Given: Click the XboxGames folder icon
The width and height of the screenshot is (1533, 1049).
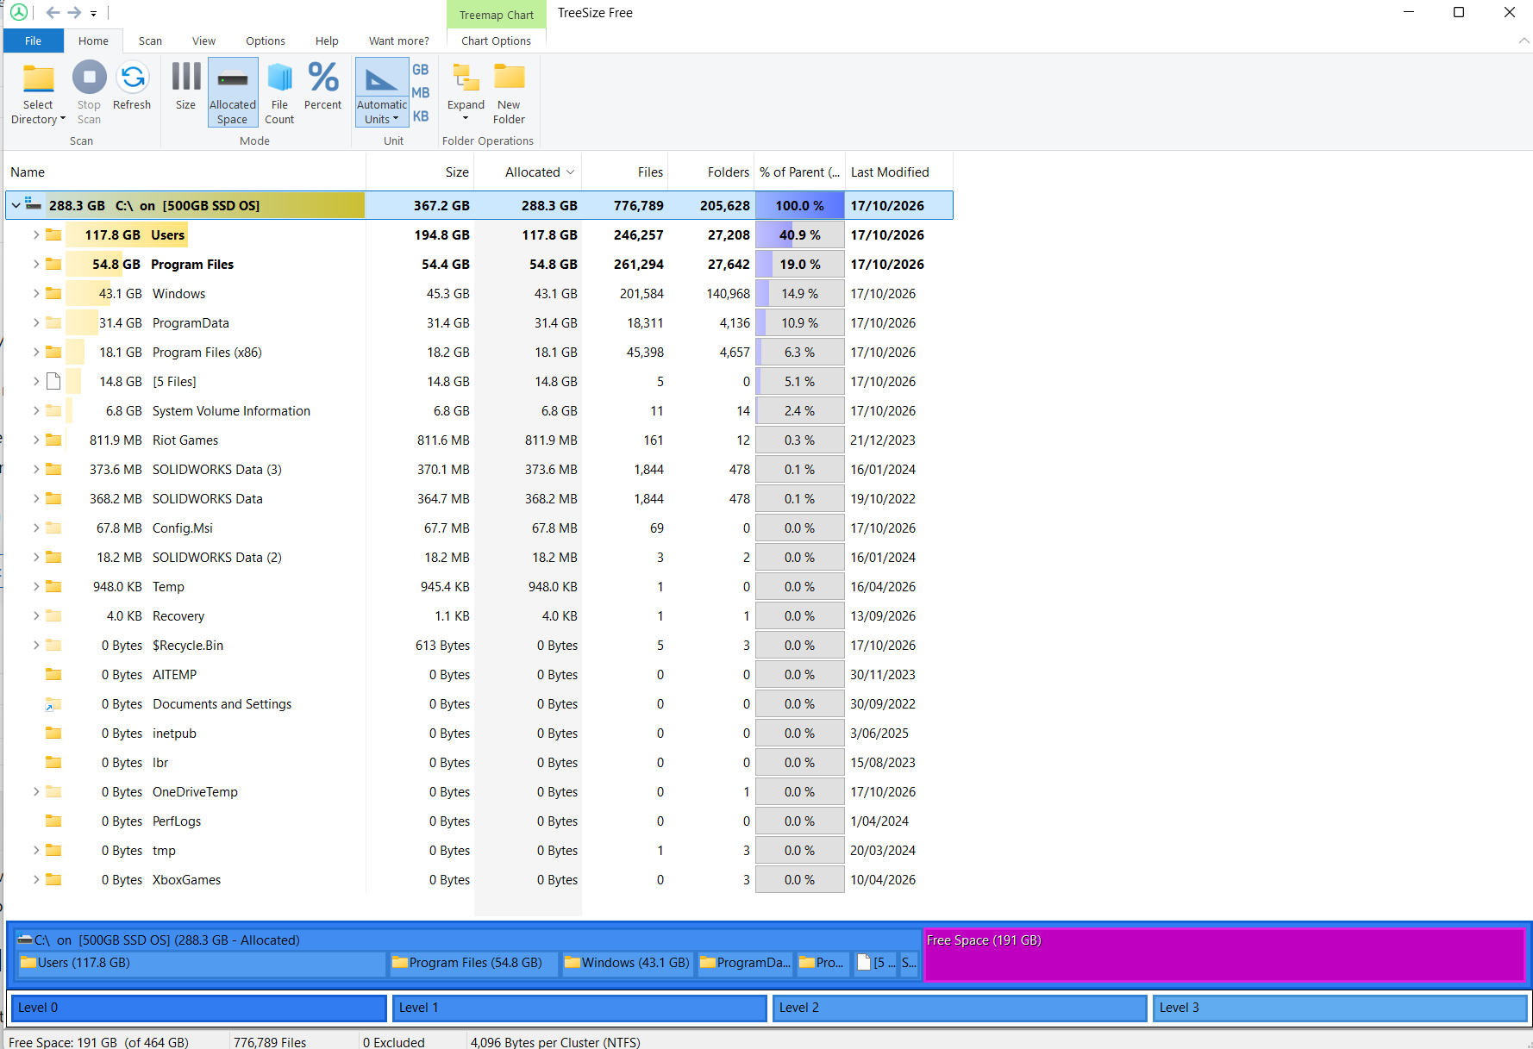Looking at the screenshot, I should tap(53, 879).
